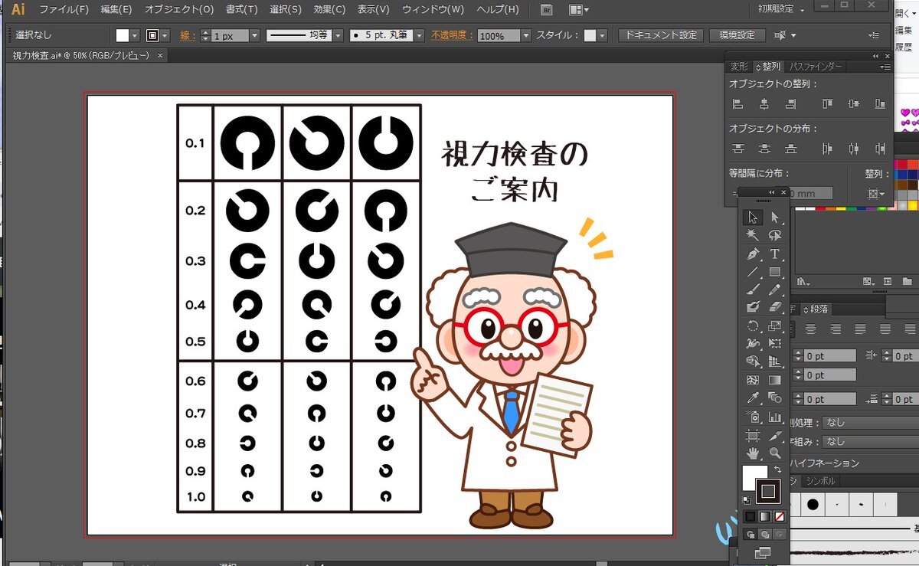919x566 pixels.
Task: Open the ウィンドウ(W) menu
Action: [433, 10]
